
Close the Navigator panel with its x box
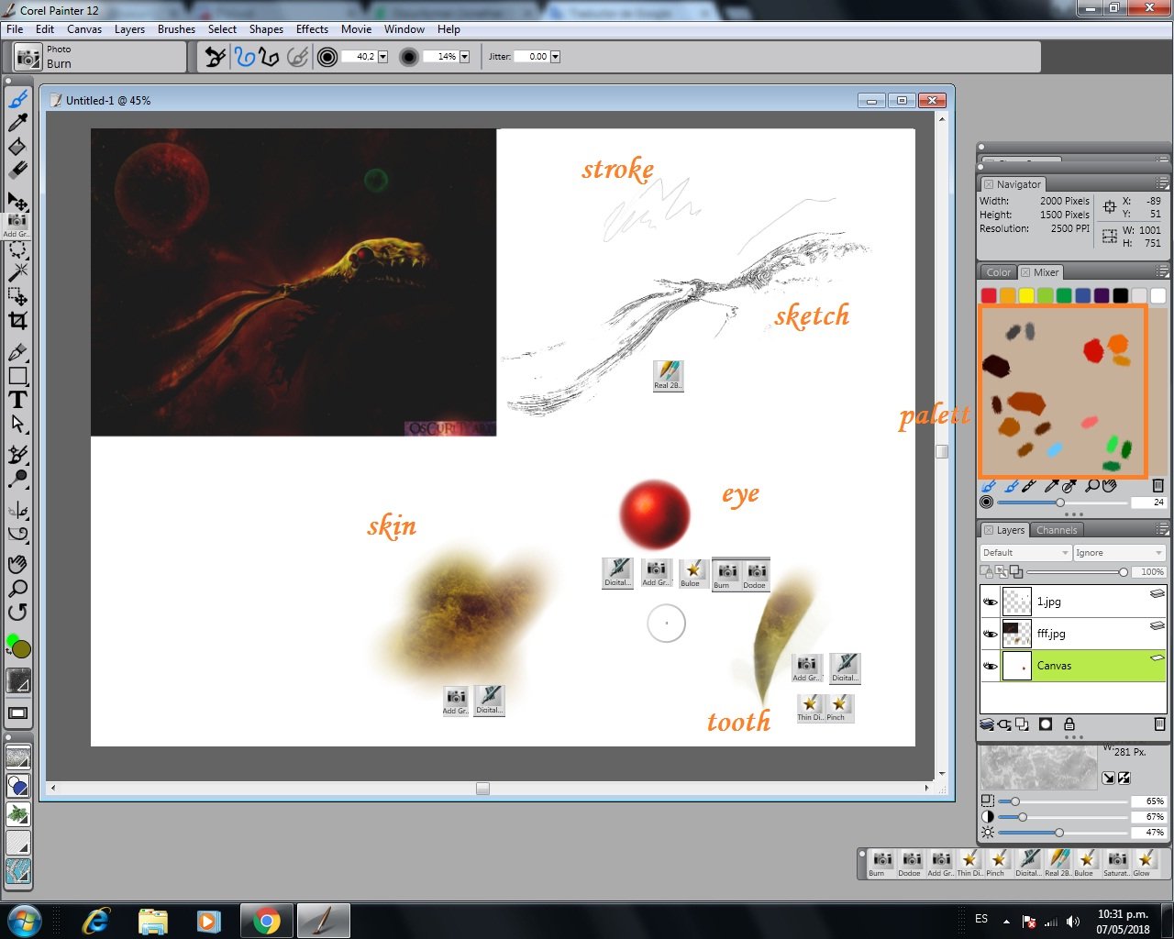point(989,184)
